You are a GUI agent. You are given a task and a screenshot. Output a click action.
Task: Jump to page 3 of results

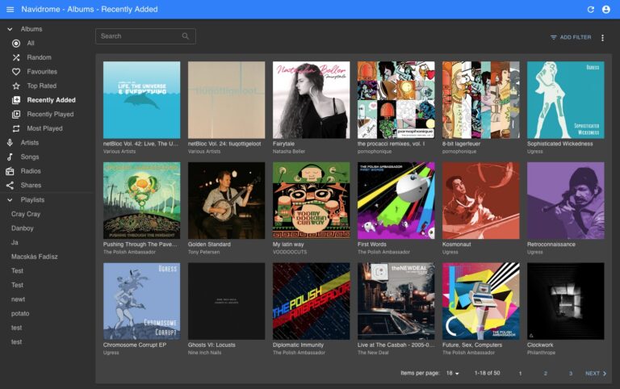pos(570,374)
